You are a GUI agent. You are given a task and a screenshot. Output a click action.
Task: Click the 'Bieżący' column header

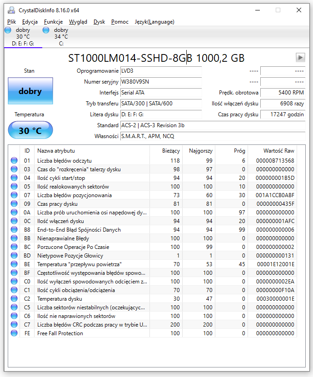tap(166, 151)
